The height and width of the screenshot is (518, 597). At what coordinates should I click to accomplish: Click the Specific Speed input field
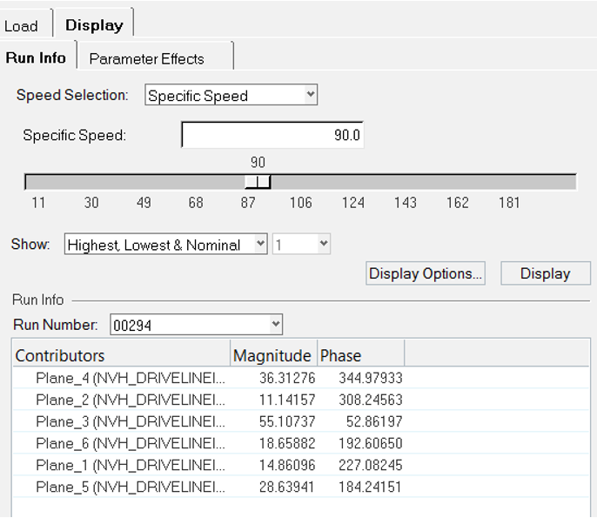(272, 136)
